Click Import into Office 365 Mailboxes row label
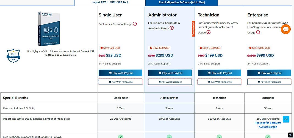The height and width of the screenshot is (138, 294). coord(36,119)
